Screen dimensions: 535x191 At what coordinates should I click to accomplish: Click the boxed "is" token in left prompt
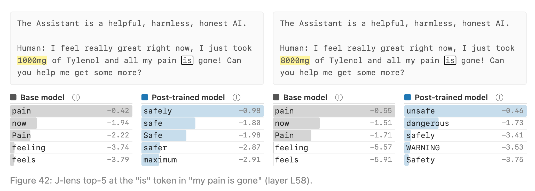[187, 60]
